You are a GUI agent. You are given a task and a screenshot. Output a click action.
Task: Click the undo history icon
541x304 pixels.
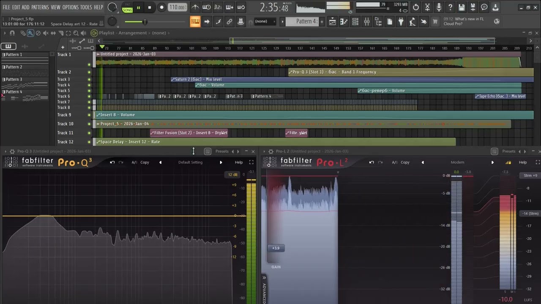[x=416, y=7]
